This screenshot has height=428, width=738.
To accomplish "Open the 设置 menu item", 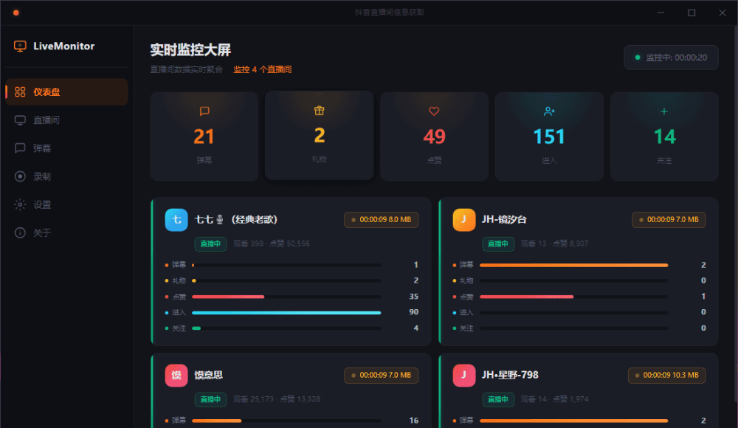I will click(67, 205).
